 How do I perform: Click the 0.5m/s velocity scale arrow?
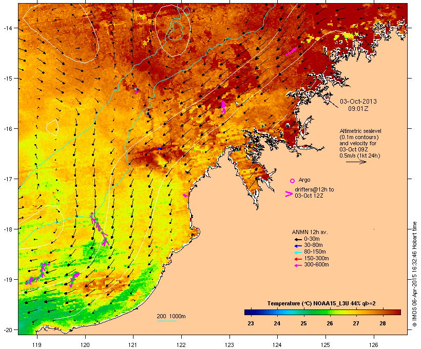356,162
